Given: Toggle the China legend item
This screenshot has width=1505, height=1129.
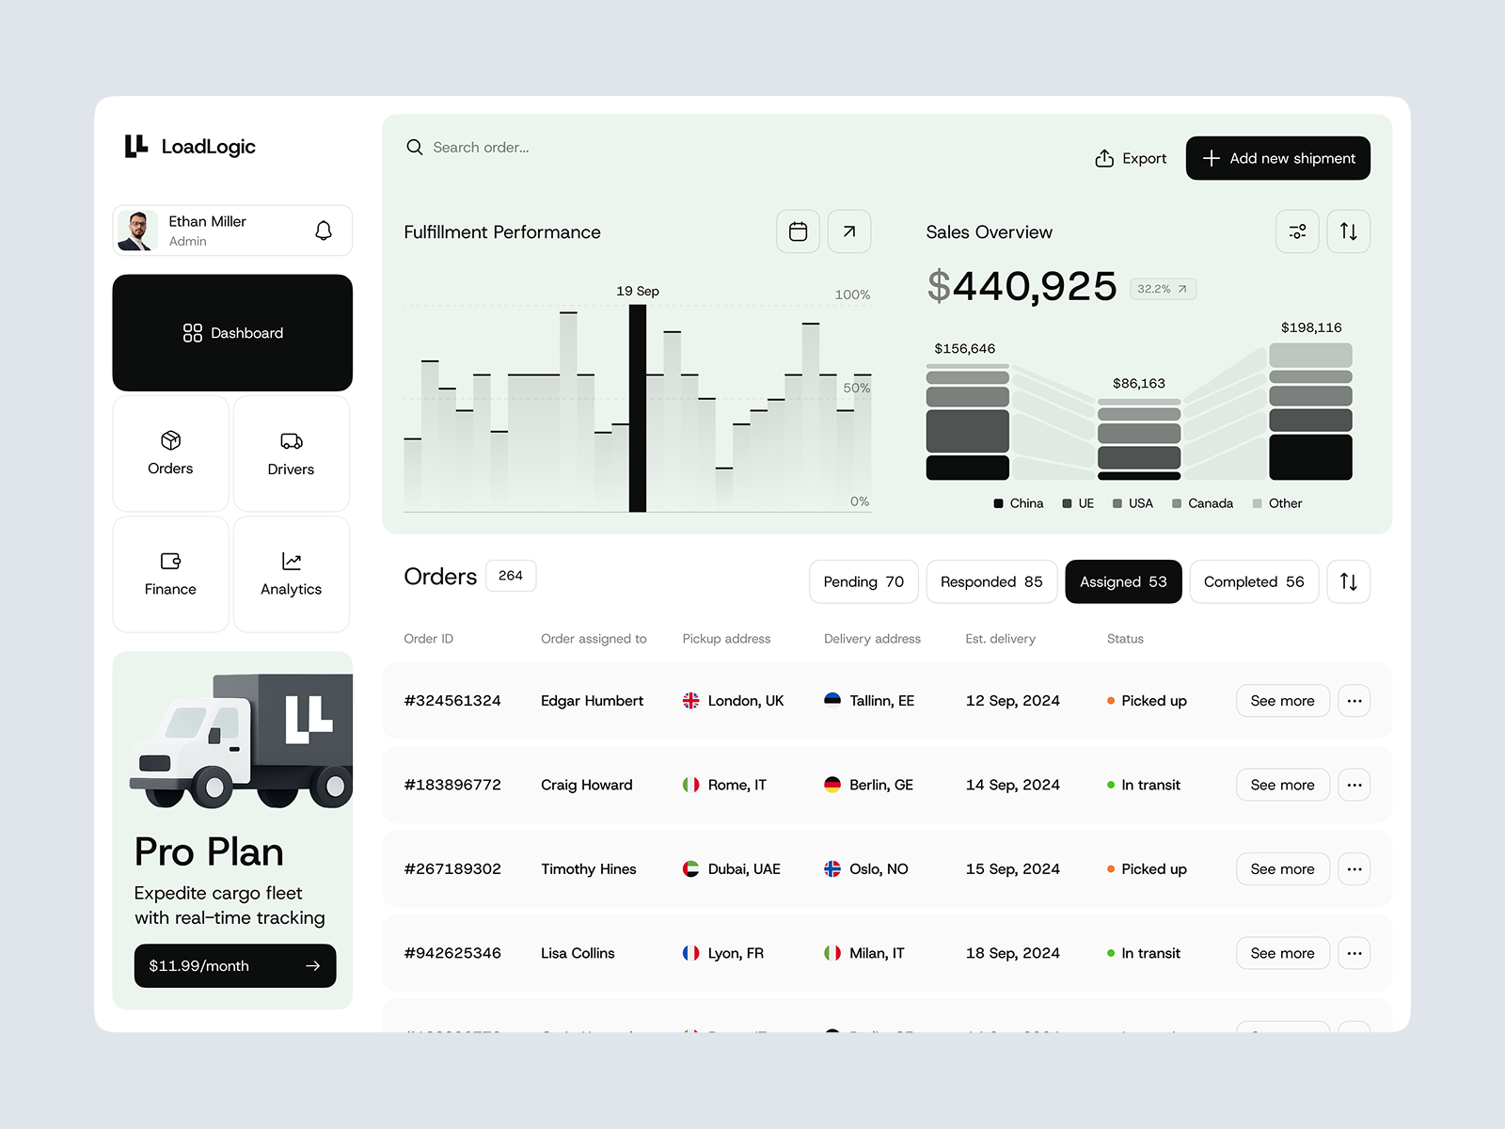Looking at the screenshot, I should click(1018, 503).
